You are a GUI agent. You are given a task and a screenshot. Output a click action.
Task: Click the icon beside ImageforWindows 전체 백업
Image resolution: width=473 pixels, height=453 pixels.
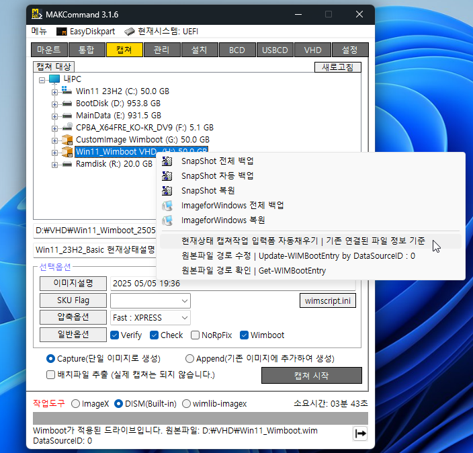(167, 206)
